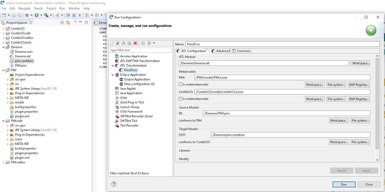Collapse the Deneme project in Project Explorer
Image resolution: width=385 pixels, height=192 pixels.
[3, 47]
